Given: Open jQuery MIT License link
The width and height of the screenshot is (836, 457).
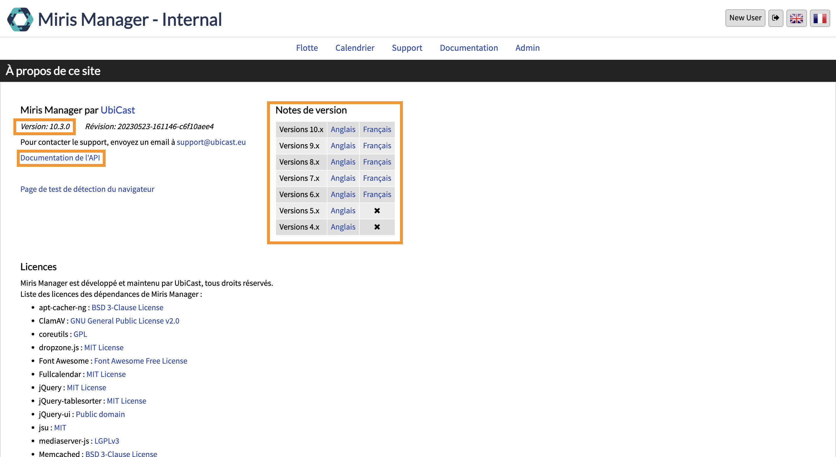Looking at the screenshot, I should click(86, 387).
